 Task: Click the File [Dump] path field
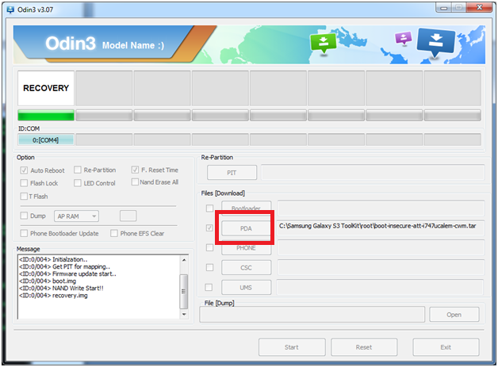click(312, 315)
